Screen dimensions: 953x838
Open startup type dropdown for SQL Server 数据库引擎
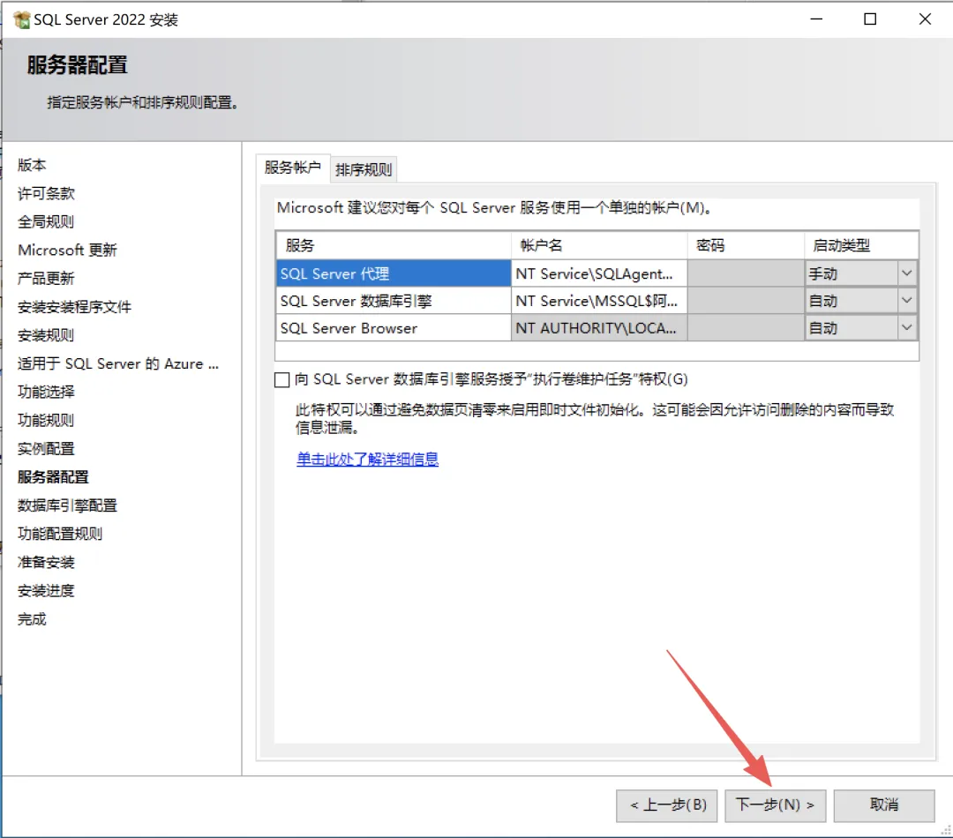coord(906,301)
